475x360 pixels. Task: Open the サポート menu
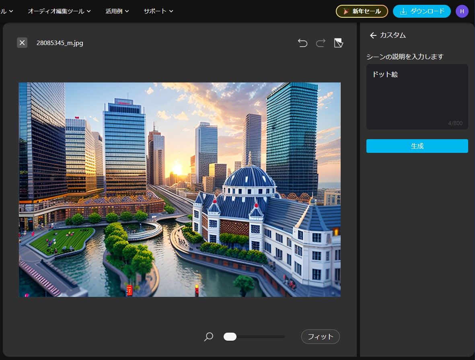click(x=158, y=11)
